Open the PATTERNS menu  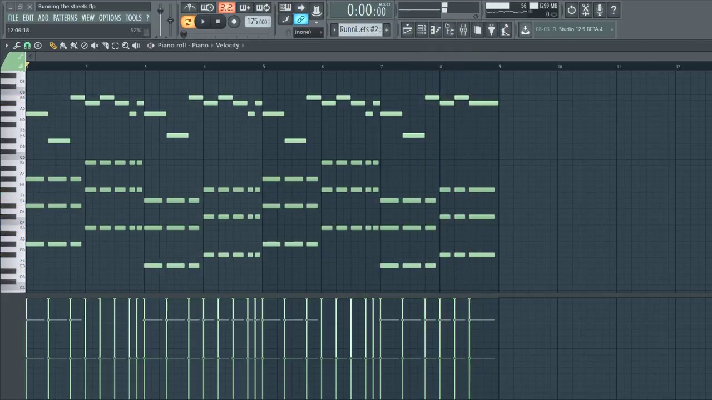(65, 18)
